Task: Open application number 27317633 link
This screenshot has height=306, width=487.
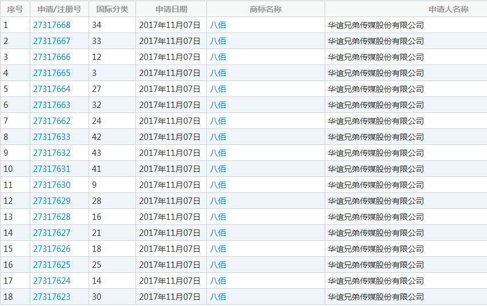Action: 51,137
